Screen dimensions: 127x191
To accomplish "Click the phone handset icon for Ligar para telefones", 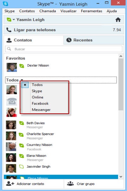I will click(9, 30).
